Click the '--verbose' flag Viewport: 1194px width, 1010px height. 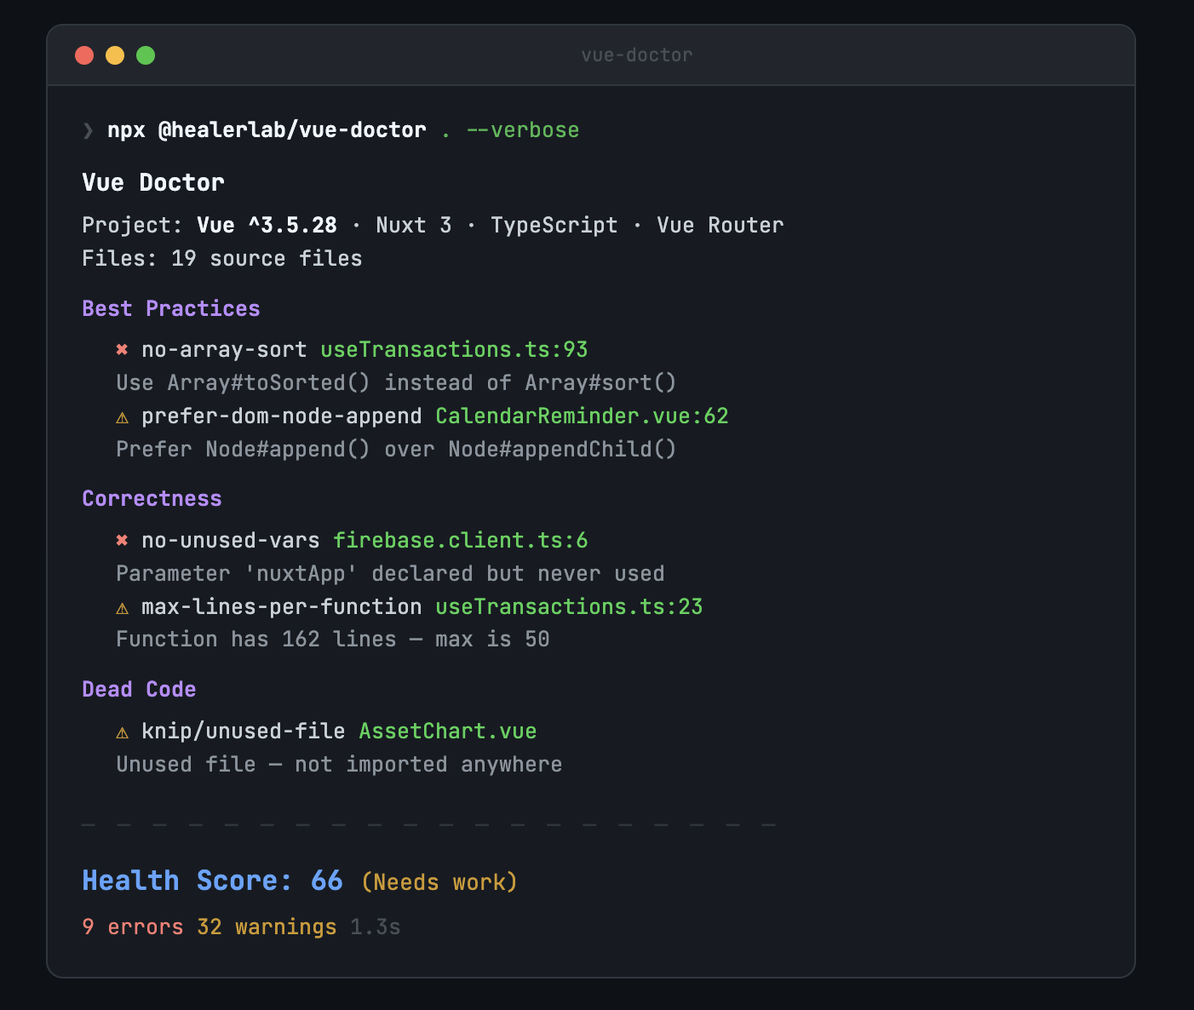(523, 130)
